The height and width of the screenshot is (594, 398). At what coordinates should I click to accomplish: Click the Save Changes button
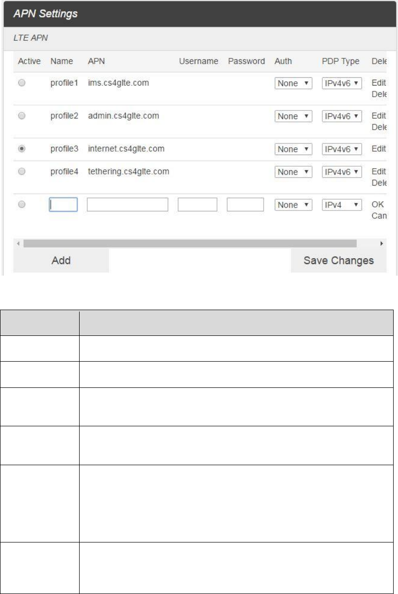(x=338, y=261)
